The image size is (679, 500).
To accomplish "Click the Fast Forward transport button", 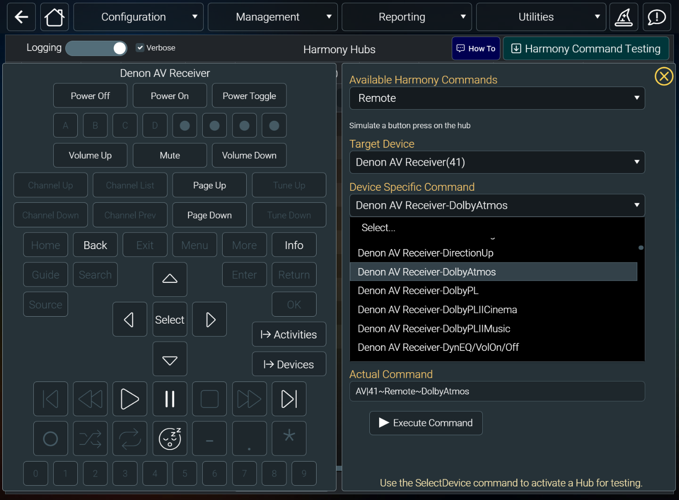I will tap(249, 399).
